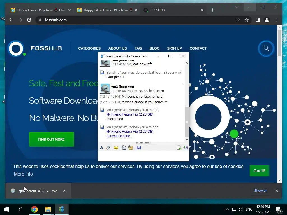Viewport: 287px width, 215px height.
Task: Open Chrome three-dot menu
Action: coord(276,20)
